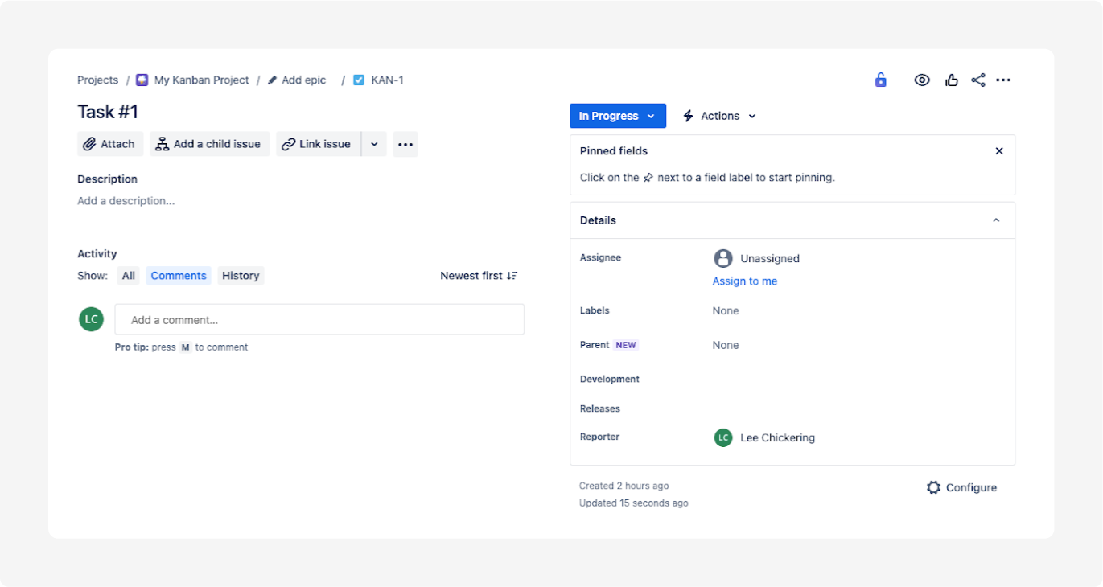Click the Configure gear icon

point(933,486)
